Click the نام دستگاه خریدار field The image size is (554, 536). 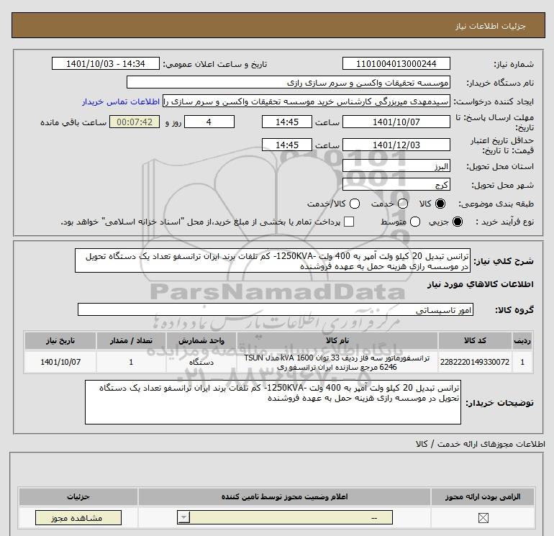(289, 82)
